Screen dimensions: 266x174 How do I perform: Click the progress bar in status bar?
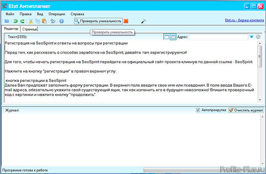pos(203,170)
